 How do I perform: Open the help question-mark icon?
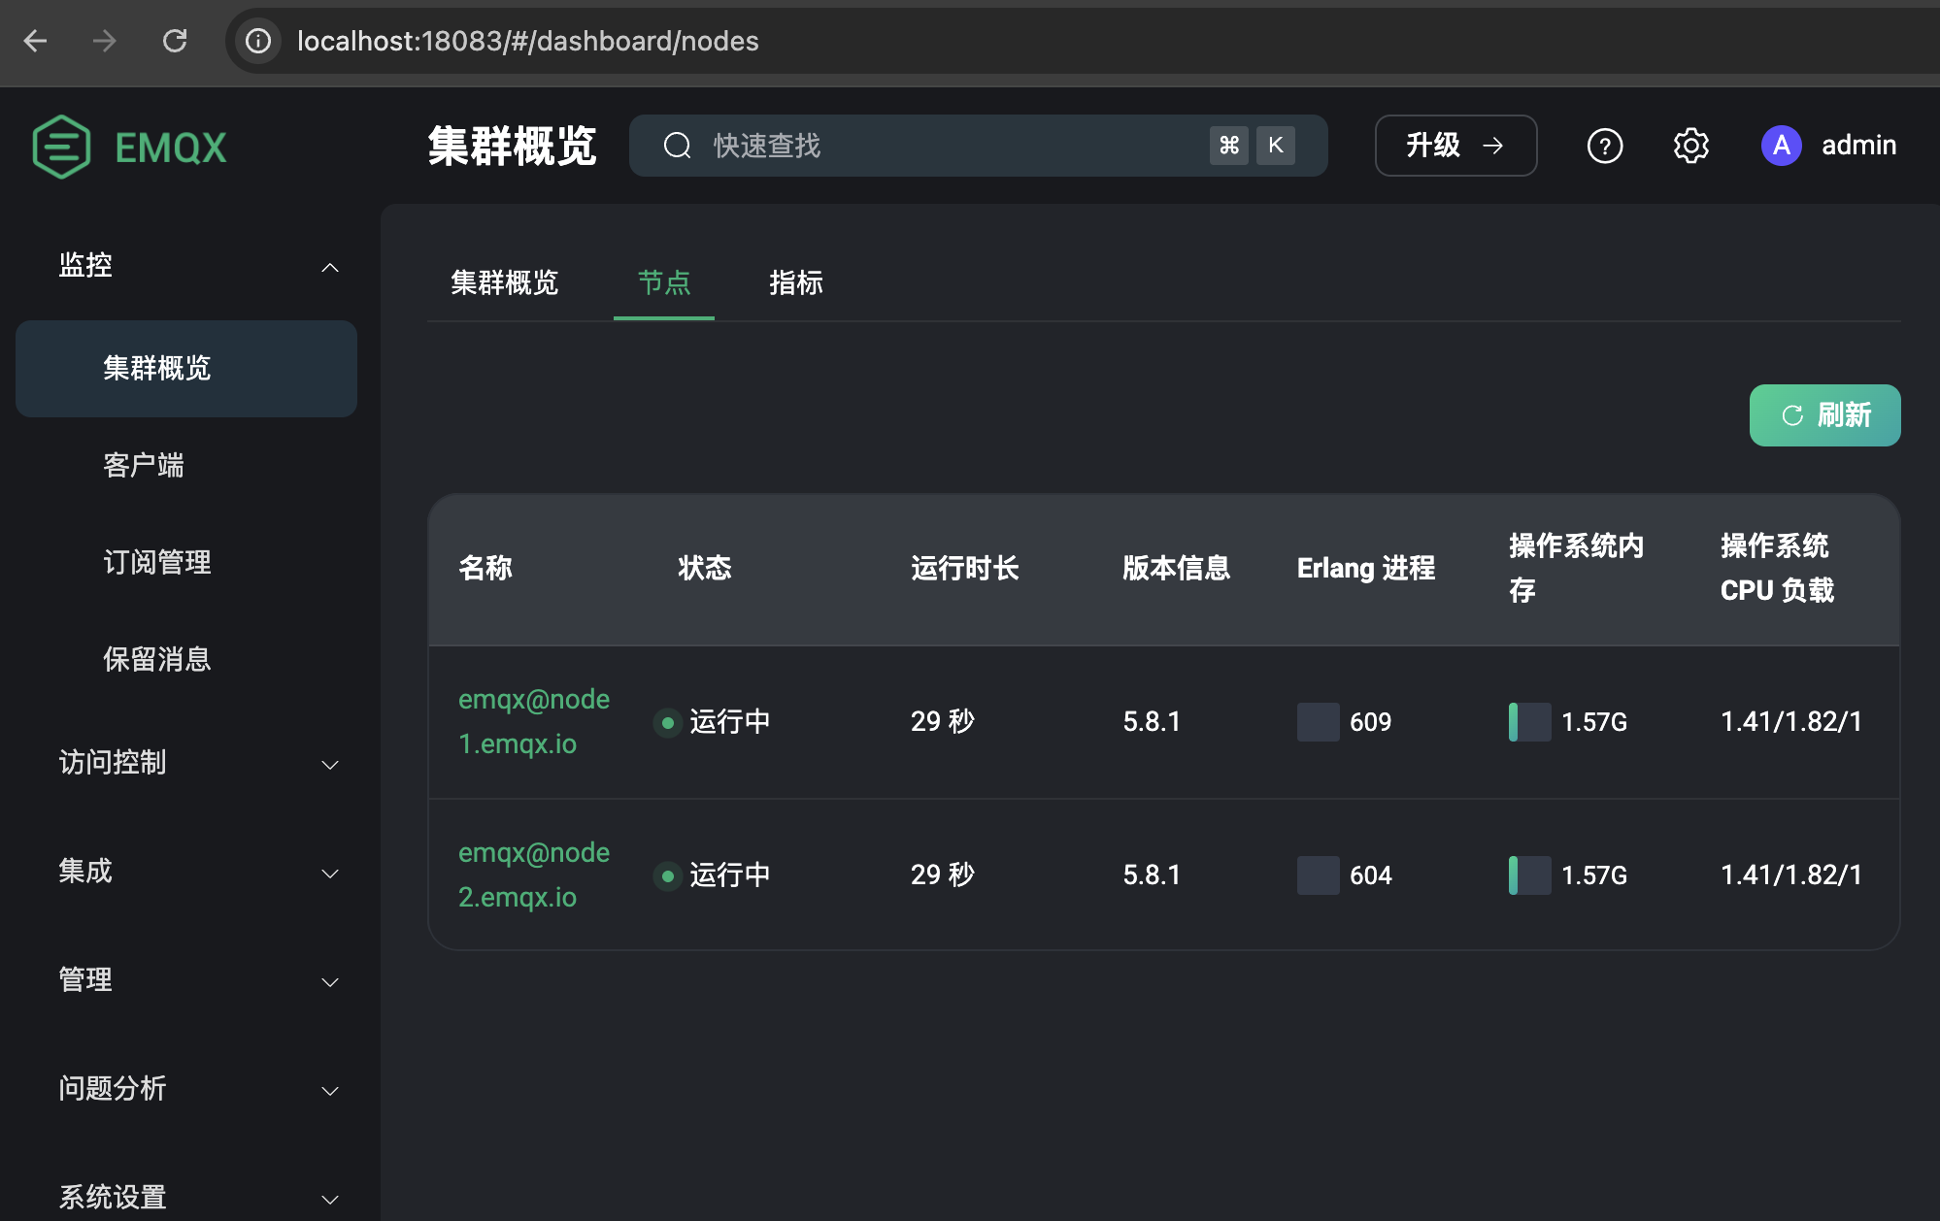coord(1604,146)
